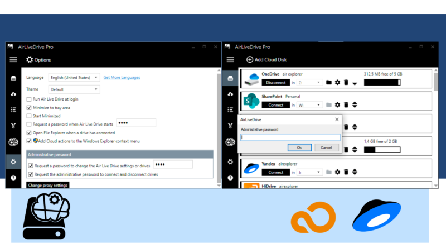Open the Theme dropdown

point(74,89)
